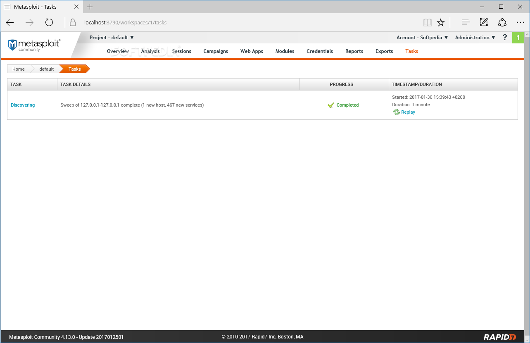Open the browser Hub icon
This screenshot has height=343, width=530.
click(x=466, y=22)
